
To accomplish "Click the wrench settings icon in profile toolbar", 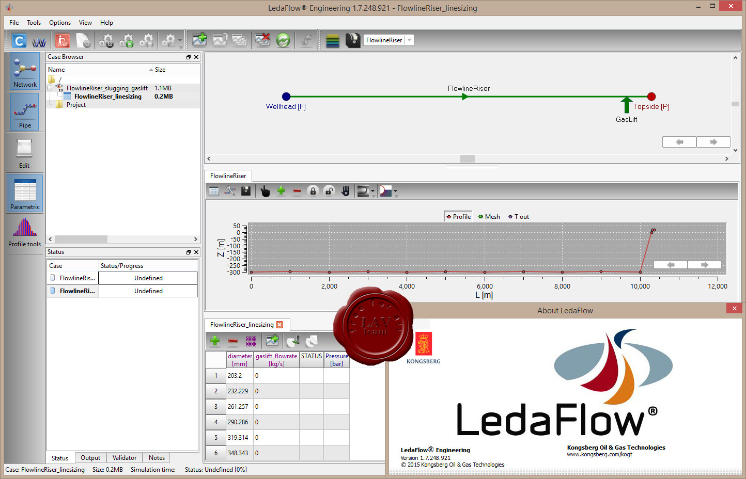I will tap(230, 191).
